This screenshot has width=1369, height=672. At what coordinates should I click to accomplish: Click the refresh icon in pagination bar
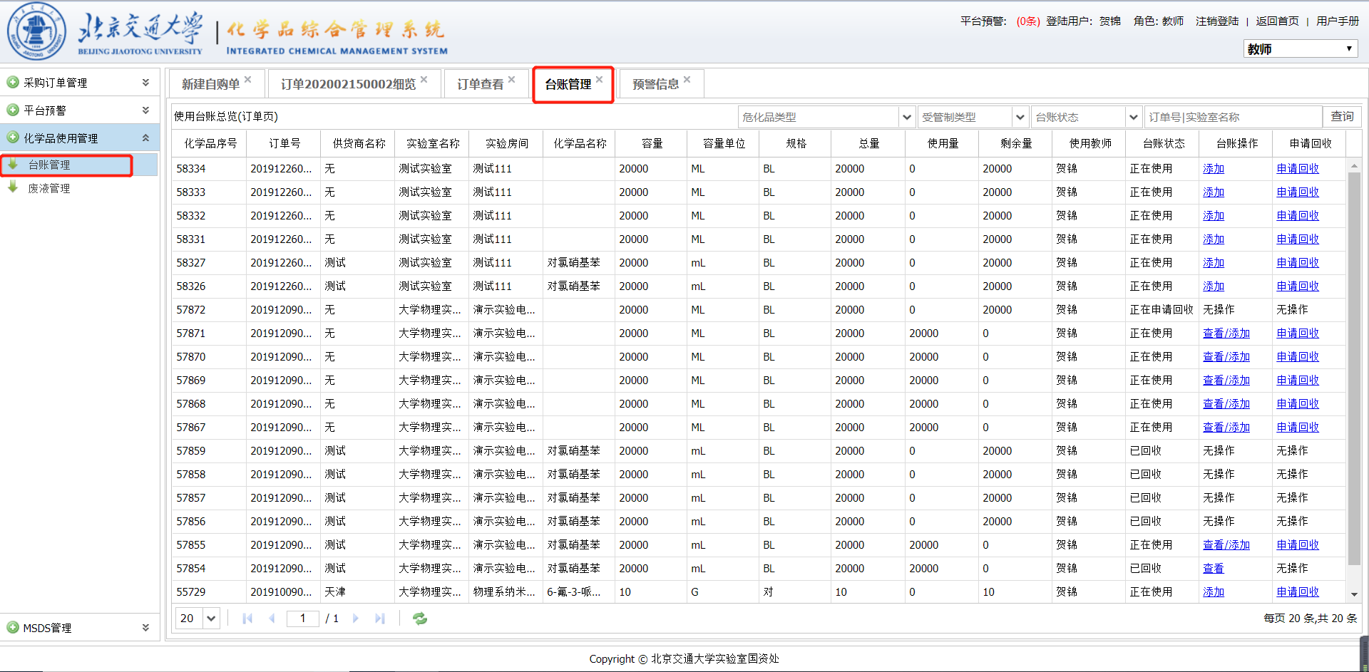click(420, 619)
